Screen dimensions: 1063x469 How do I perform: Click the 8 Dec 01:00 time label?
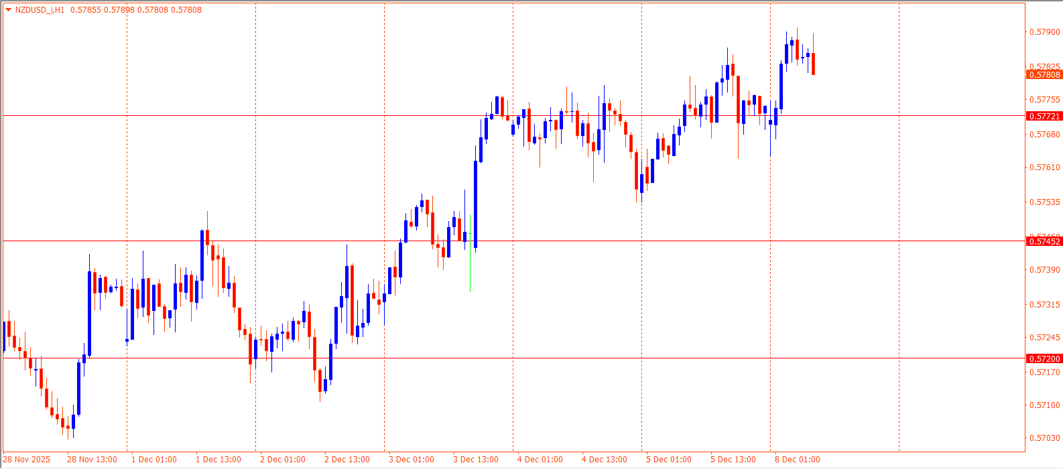[x=798, y=460]
